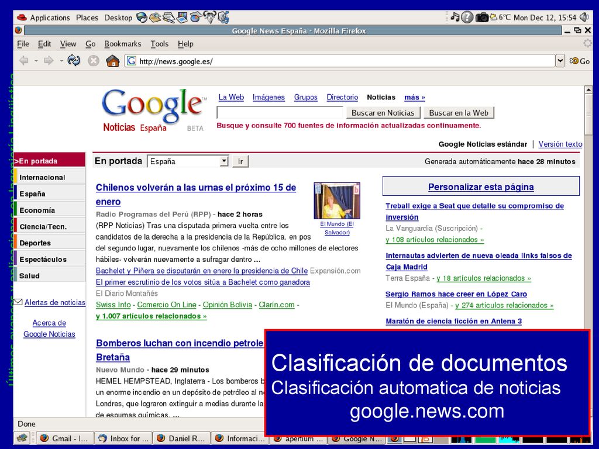Image resolution: width=599 pixels, height=449 pixels.
Task: Open the España edition combo box
Action: [x=188, y=161]
